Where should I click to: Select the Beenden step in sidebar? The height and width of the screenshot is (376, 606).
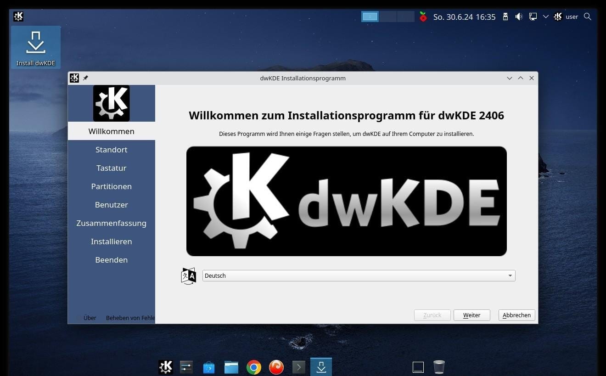click(x=112, y=260)
